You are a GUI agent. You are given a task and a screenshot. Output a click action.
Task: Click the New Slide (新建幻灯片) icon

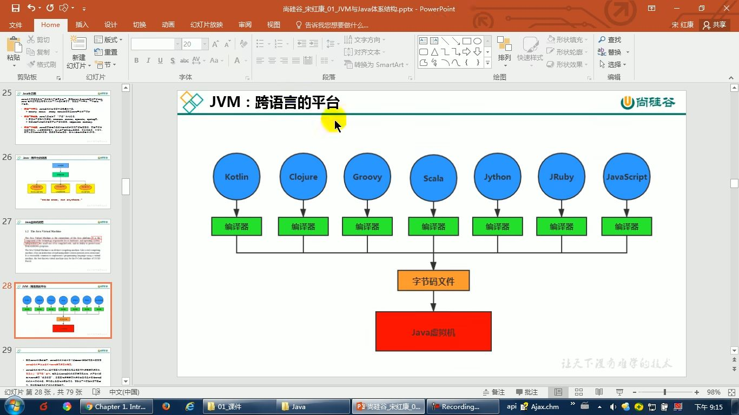78,44
